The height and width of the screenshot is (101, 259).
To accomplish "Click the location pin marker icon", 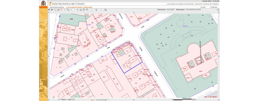I will [96, 10].
